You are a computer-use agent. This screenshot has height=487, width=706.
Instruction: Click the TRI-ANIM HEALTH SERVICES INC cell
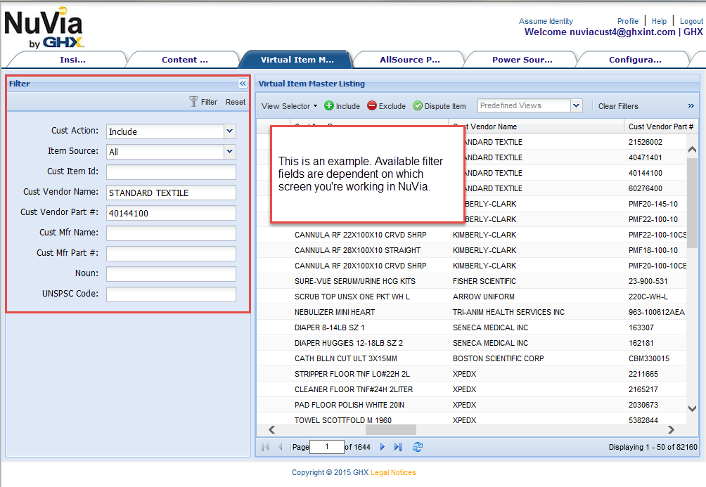(x=508, y=312)
